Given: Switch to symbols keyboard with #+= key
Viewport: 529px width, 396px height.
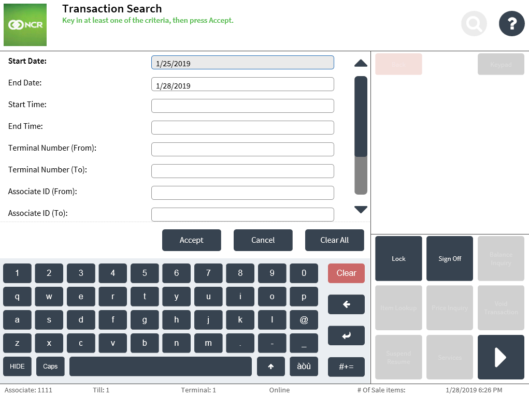Looking at the screenshot, I should pyautogui.click(x=346, y=366).
